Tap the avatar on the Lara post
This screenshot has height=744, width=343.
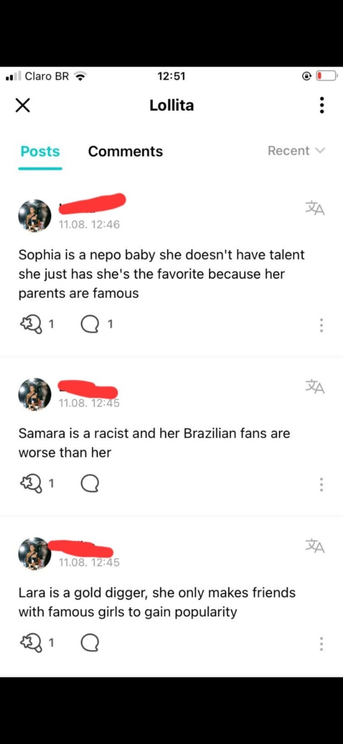click(x=35, y=553)
